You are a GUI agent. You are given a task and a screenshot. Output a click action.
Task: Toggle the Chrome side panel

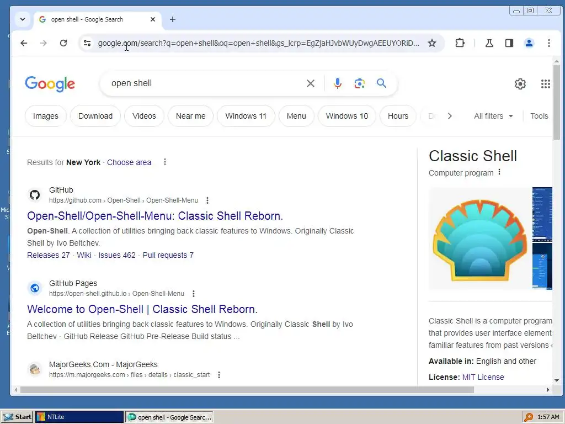tap(509, 43)
